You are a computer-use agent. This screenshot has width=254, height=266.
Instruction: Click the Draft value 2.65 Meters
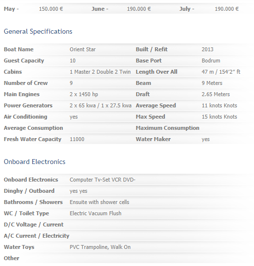tap(215, 94)
